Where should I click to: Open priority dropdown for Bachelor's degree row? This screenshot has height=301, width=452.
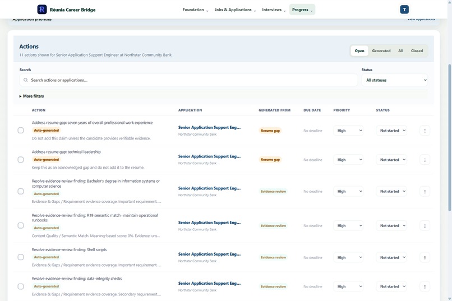click(x=348, y=191)
